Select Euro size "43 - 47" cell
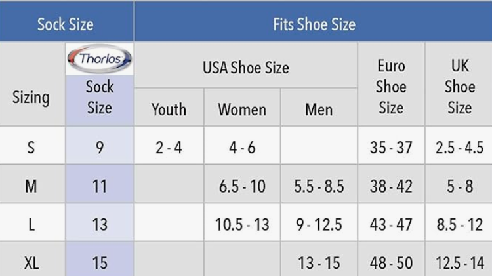492x276 pixels. click(391, 224)
